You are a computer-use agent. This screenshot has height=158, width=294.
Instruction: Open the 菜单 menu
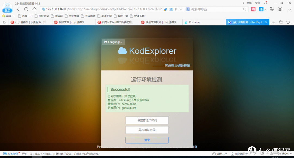click(x=249, y=3)
